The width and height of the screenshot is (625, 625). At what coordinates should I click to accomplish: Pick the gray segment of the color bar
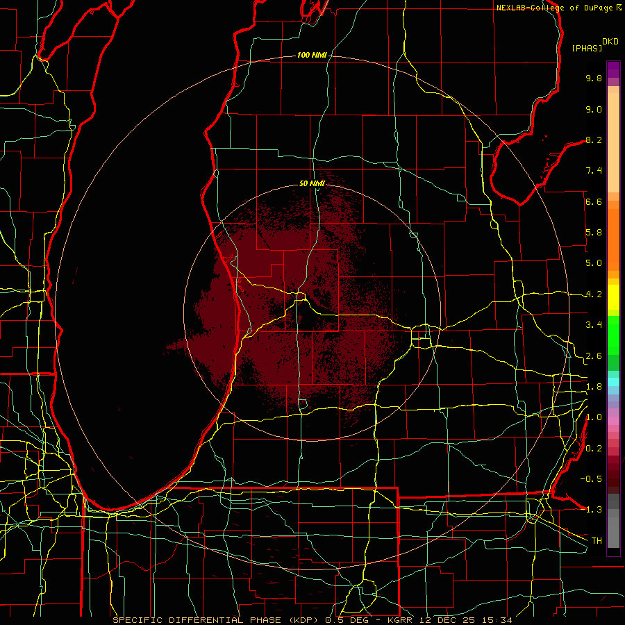pos(613,521)
